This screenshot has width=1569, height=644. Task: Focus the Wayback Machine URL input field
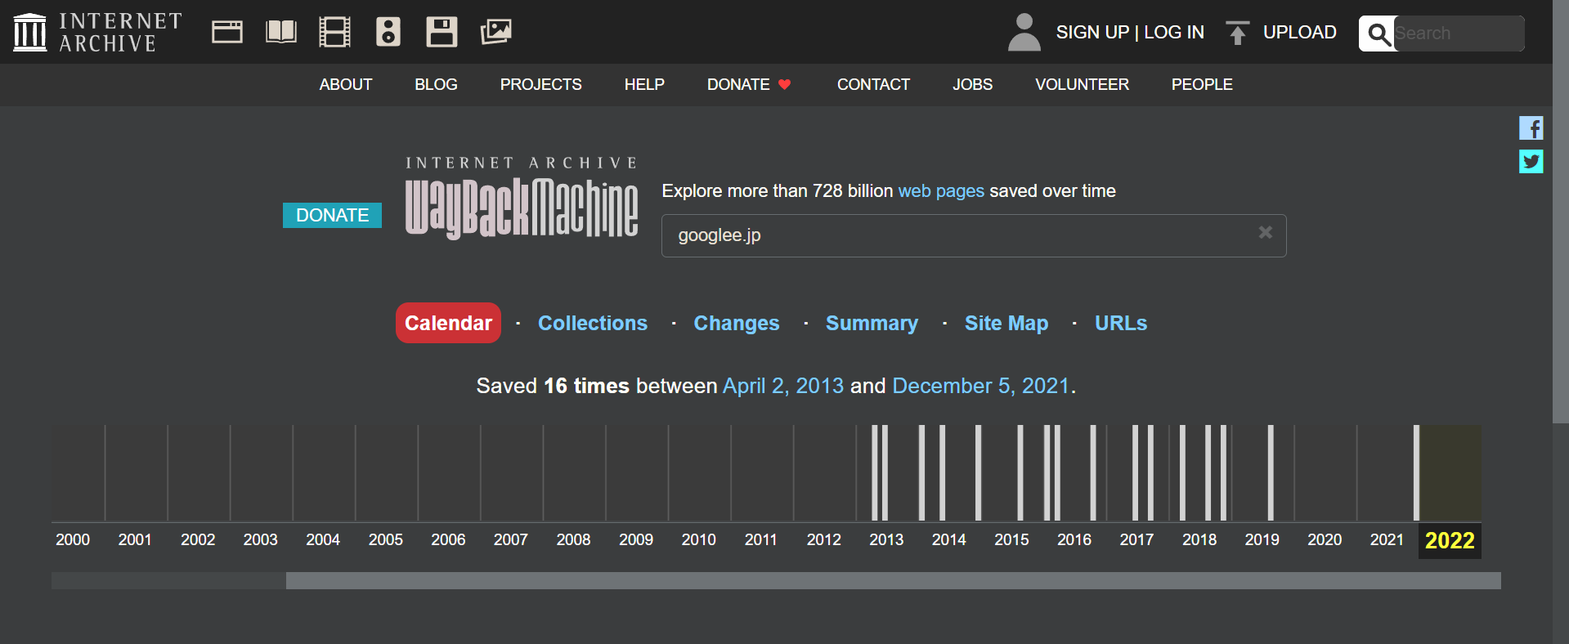tap(957, 235)
